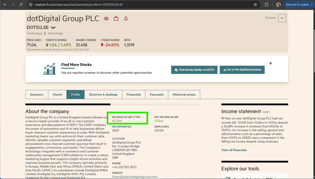Open the View all financials link
This screenshot has width=315, height=179.
click(x=234, y=150)
